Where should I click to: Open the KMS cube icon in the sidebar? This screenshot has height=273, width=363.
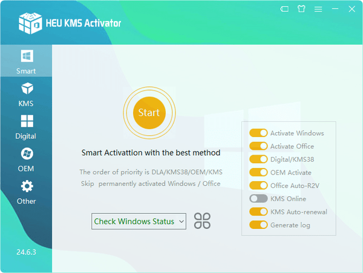(27, 88)
